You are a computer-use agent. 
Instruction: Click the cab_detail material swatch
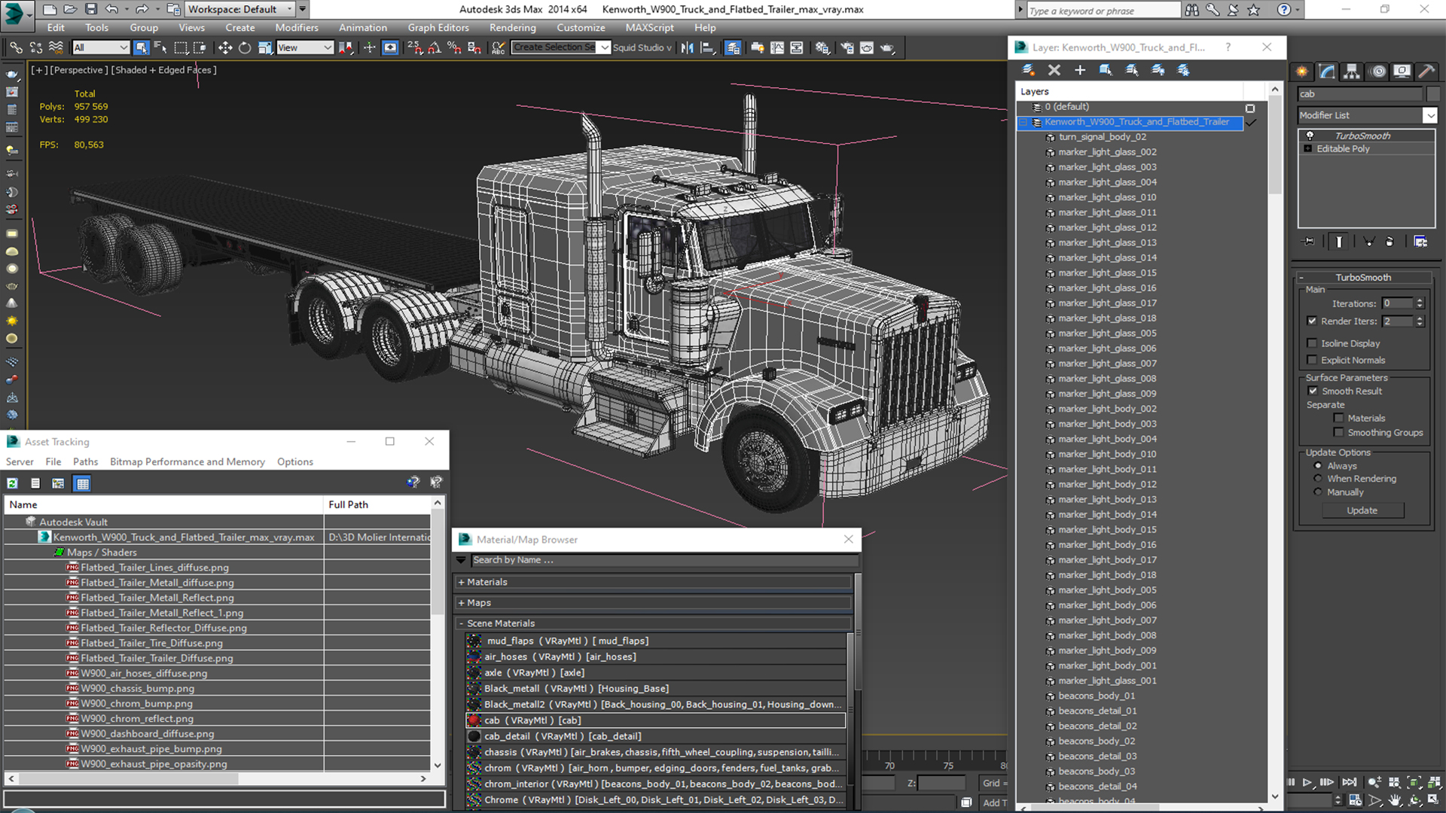(x=474, y=736)
